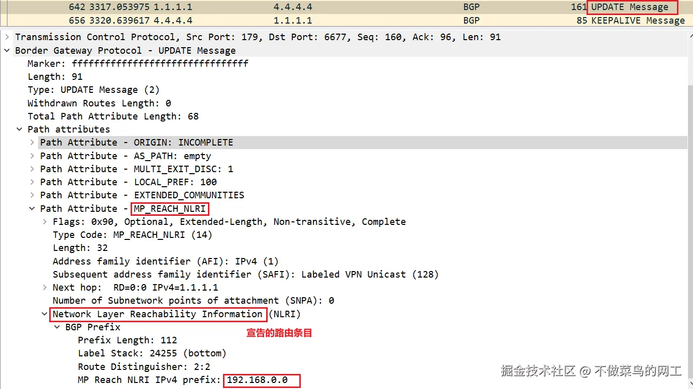
Task: Expand Path Attribute MULTI_EXIT_DISC: 1
Action: 32,169
